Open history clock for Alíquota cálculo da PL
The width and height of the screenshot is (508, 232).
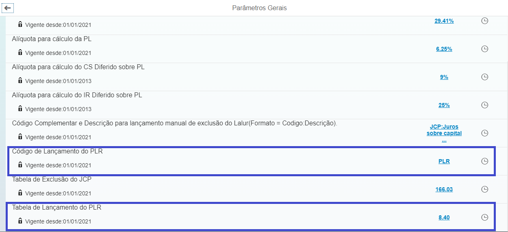(x=484, y=49)
